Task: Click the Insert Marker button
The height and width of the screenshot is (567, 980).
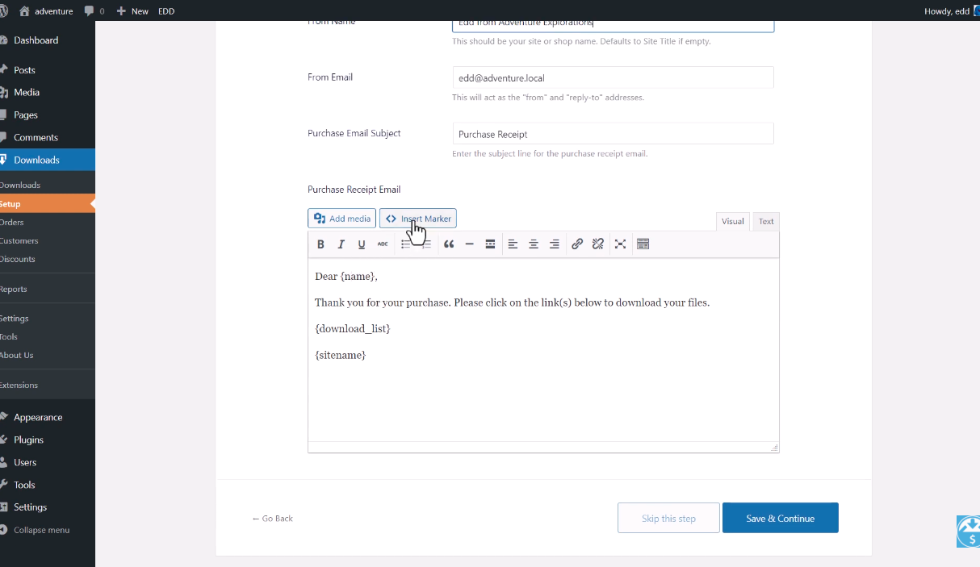Action: pyautogui.click(x=418, y=219)
